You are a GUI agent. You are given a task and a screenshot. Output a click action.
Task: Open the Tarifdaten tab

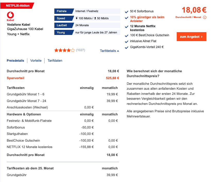click(55, 61)
